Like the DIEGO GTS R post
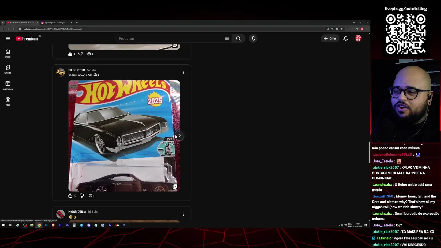The width and height of the screenshot is (441, 248). coord(70,196)
